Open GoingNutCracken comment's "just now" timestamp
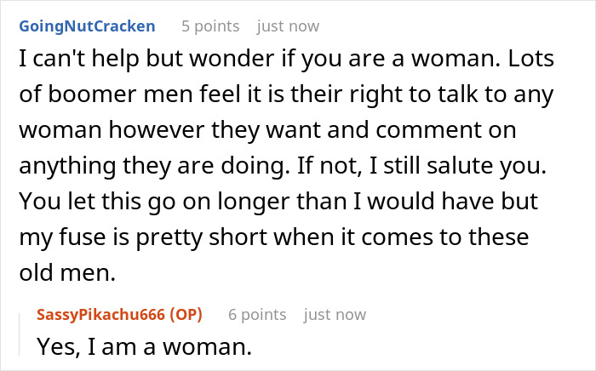This screenshot has height=371, width=596. point(288,26)
